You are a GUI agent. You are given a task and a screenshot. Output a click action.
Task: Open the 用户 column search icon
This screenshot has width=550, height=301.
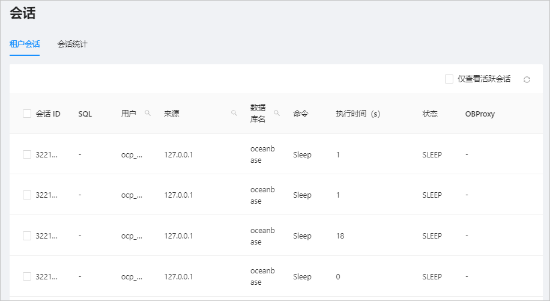click(148, 113)
